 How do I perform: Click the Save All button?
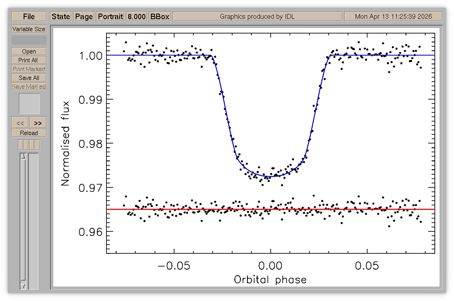tap(29, 78)
